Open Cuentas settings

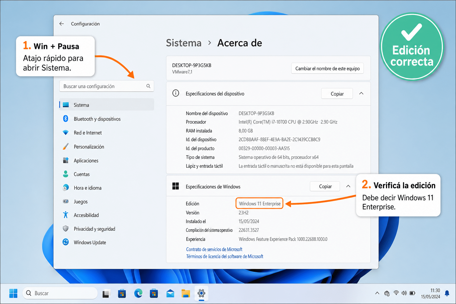107,174
